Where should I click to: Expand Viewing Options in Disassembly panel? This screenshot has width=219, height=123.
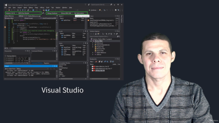click(5, 56)
